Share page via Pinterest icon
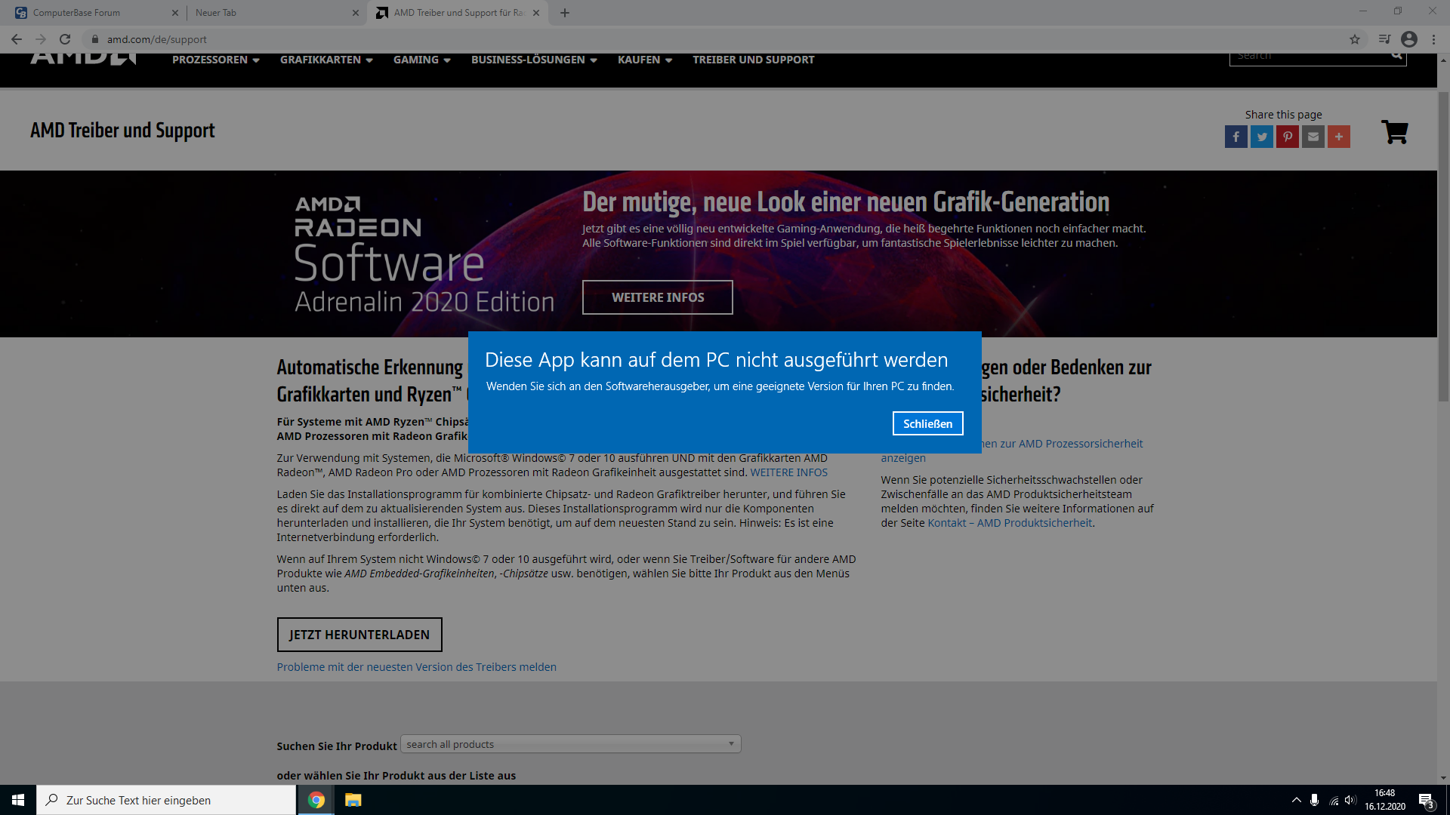Image resolution: width=1450 pixels, height=815 pixels. (x=1287, y=137)
